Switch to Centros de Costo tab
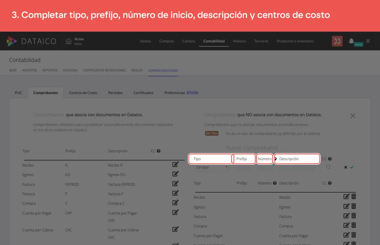This screenshot has width=380, height=245. point(83,93)
